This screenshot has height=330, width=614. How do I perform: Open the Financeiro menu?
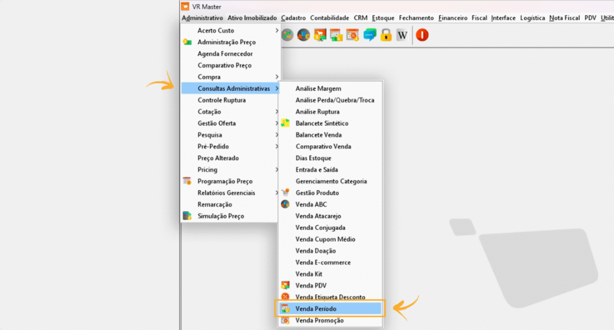[x=453, y=18]
